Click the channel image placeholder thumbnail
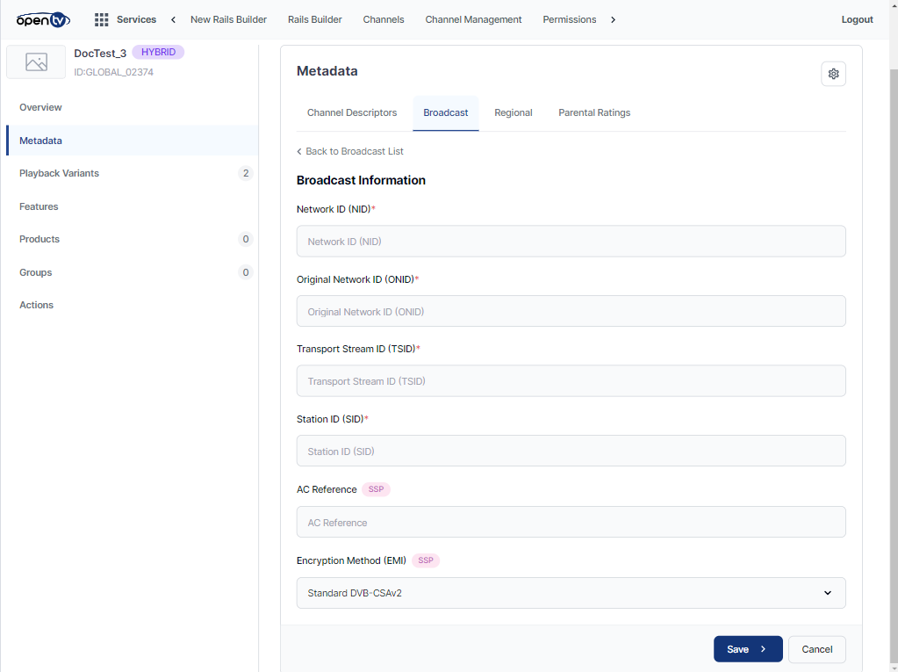 36,62
